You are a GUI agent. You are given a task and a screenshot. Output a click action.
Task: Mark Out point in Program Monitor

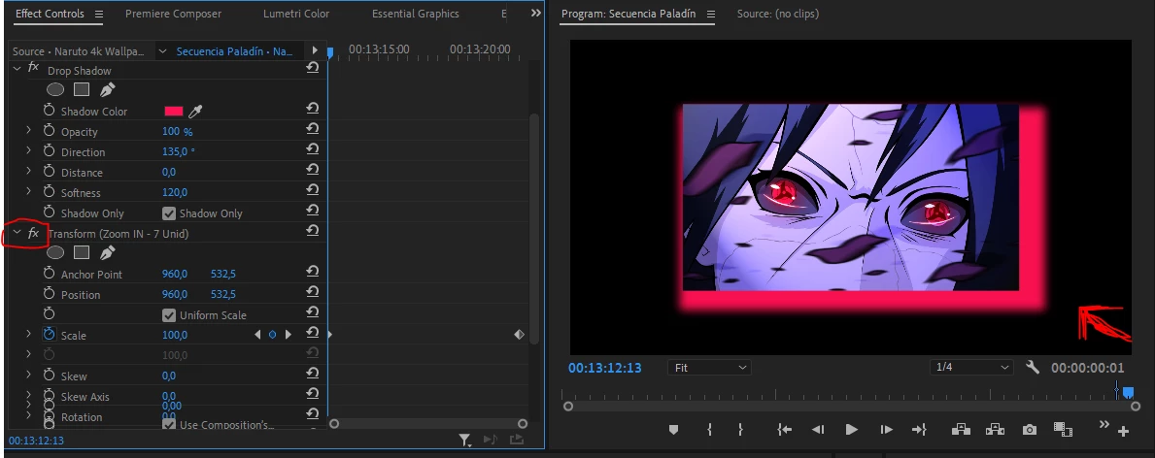(x=740, y=430)
